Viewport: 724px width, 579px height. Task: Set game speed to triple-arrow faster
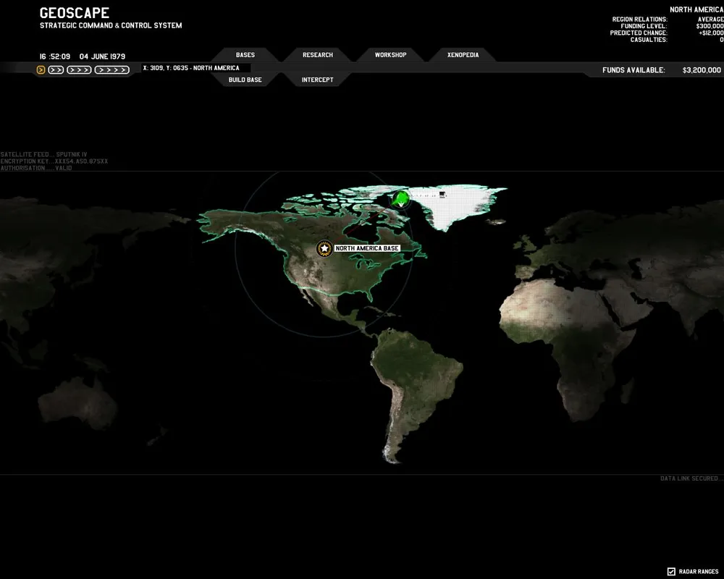pyautogui.click(x=79, y=69)
